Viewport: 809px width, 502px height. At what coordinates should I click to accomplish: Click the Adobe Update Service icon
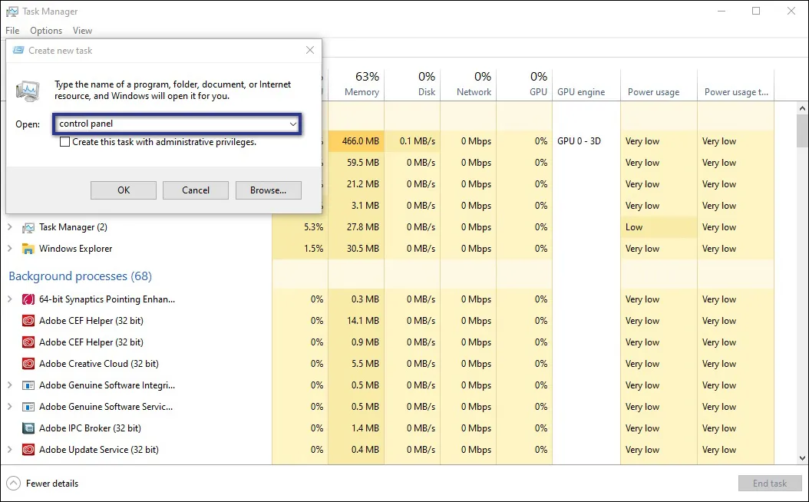pos(28,450)
